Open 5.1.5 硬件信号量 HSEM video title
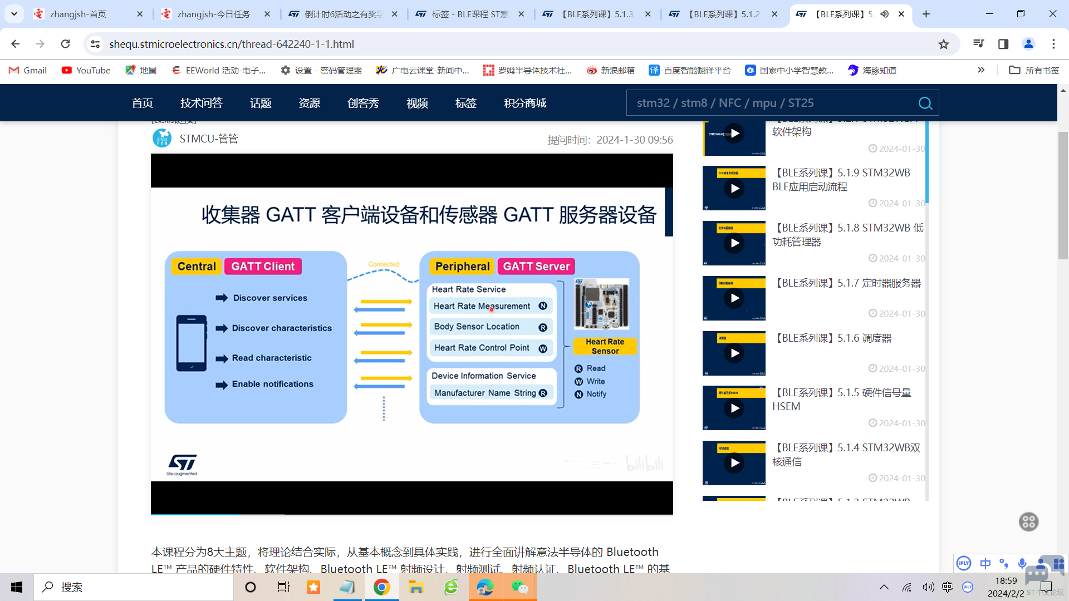 pyautogui.click(x=842, y=400)
